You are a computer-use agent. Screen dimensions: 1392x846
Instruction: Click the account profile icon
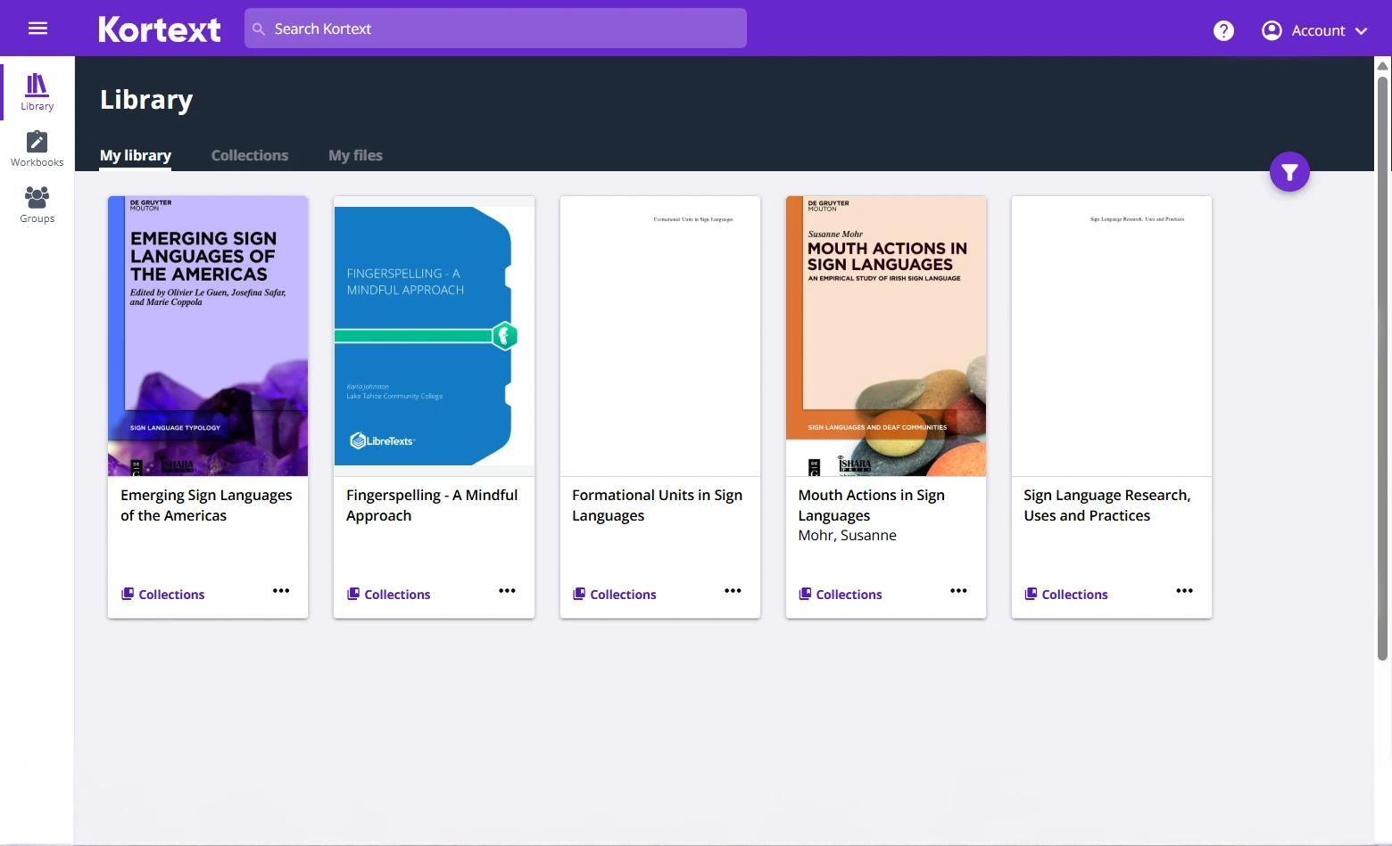click(1271, 29)
